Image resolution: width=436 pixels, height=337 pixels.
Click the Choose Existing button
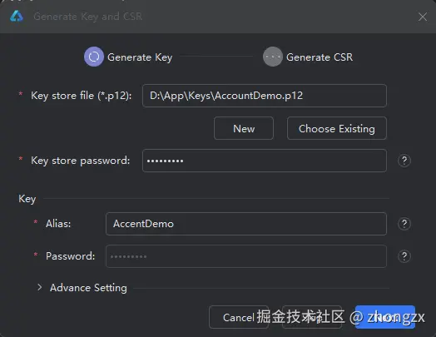click(x=337, y=128)
